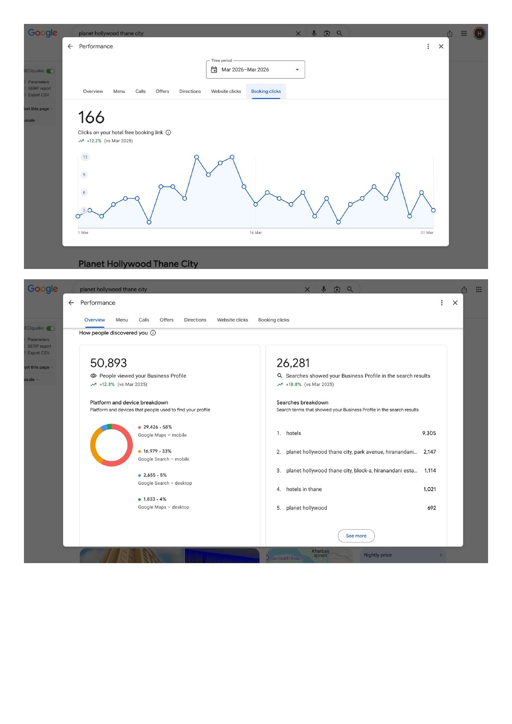This screenshot has width=512, height=724.
Task: Click info icon beside hotel free booking link
Action: coord(168,132)
